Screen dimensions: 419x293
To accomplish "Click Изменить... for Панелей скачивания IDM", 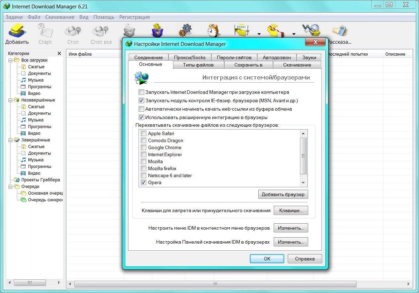I will (291, 242).
